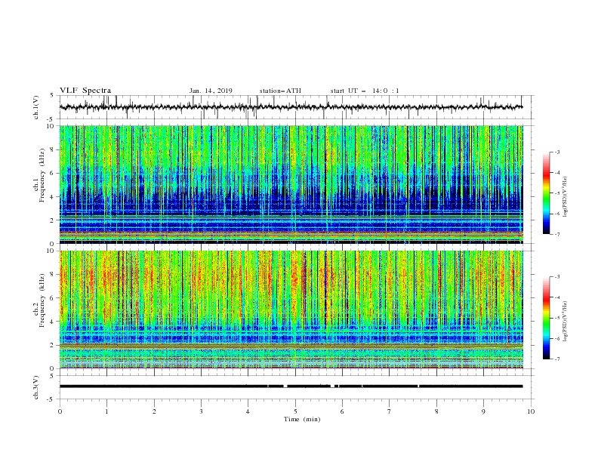The width and height of the screenshot is (598, 462).
Task: Click the ch.1 spectrogram color scale bar
Action: click(546, 193)
